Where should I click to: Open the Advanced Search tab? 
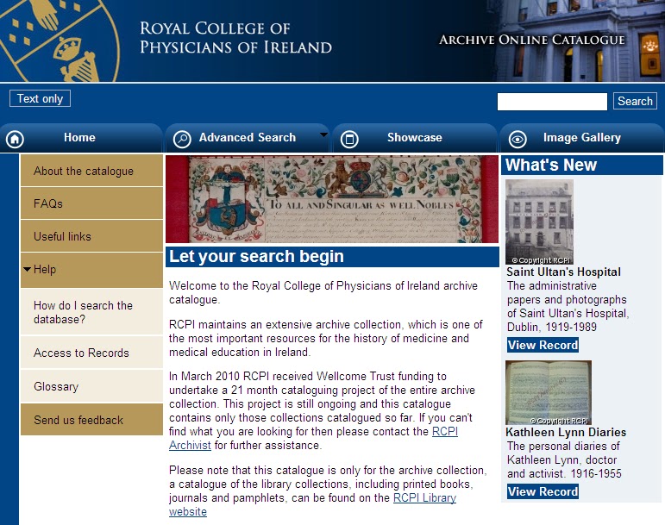(x=248, y=138)
